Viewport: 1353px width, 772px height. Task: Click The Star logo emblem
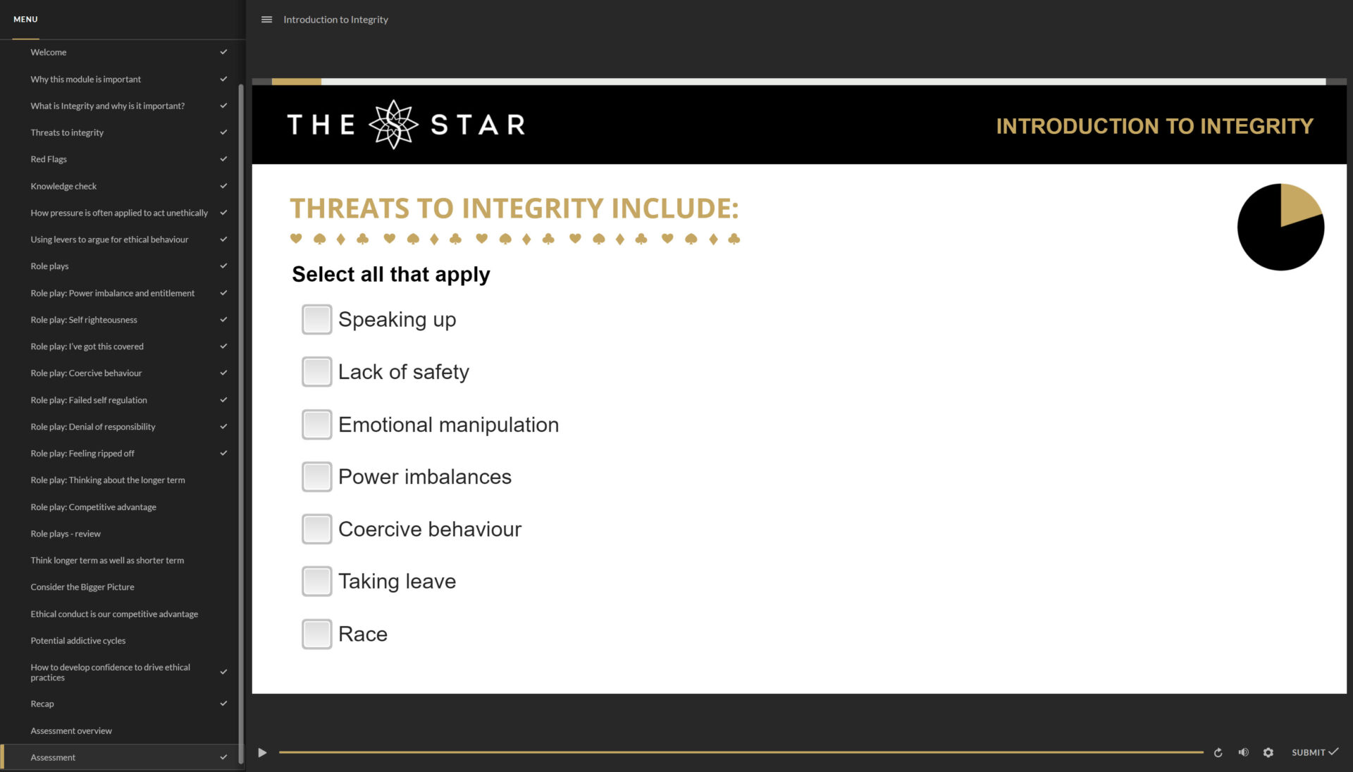tap(393, 125)
